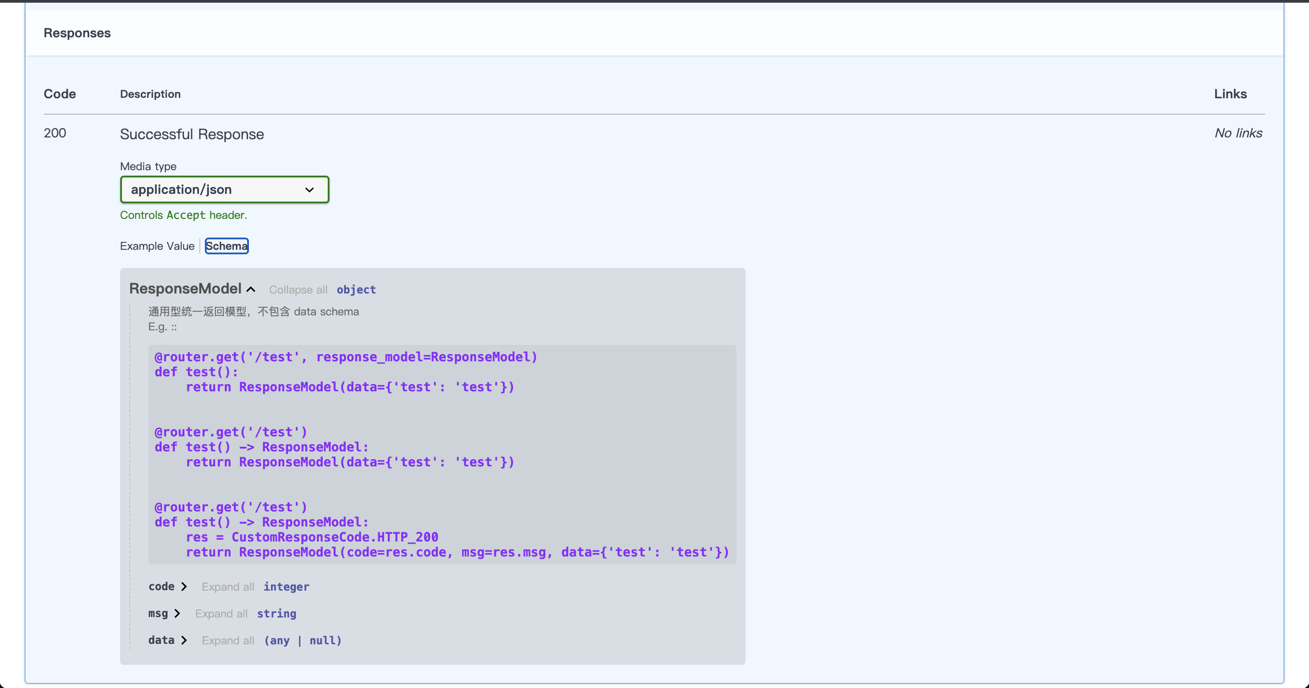Expand the msg property chevron
Screen dimensions: 1309x688
coord(178,613)
